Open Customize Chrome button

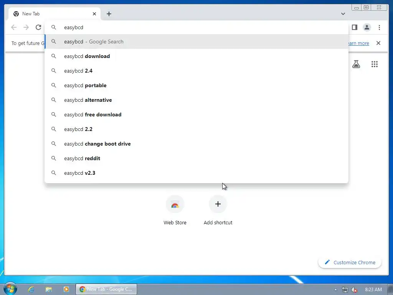coord(350,262)
